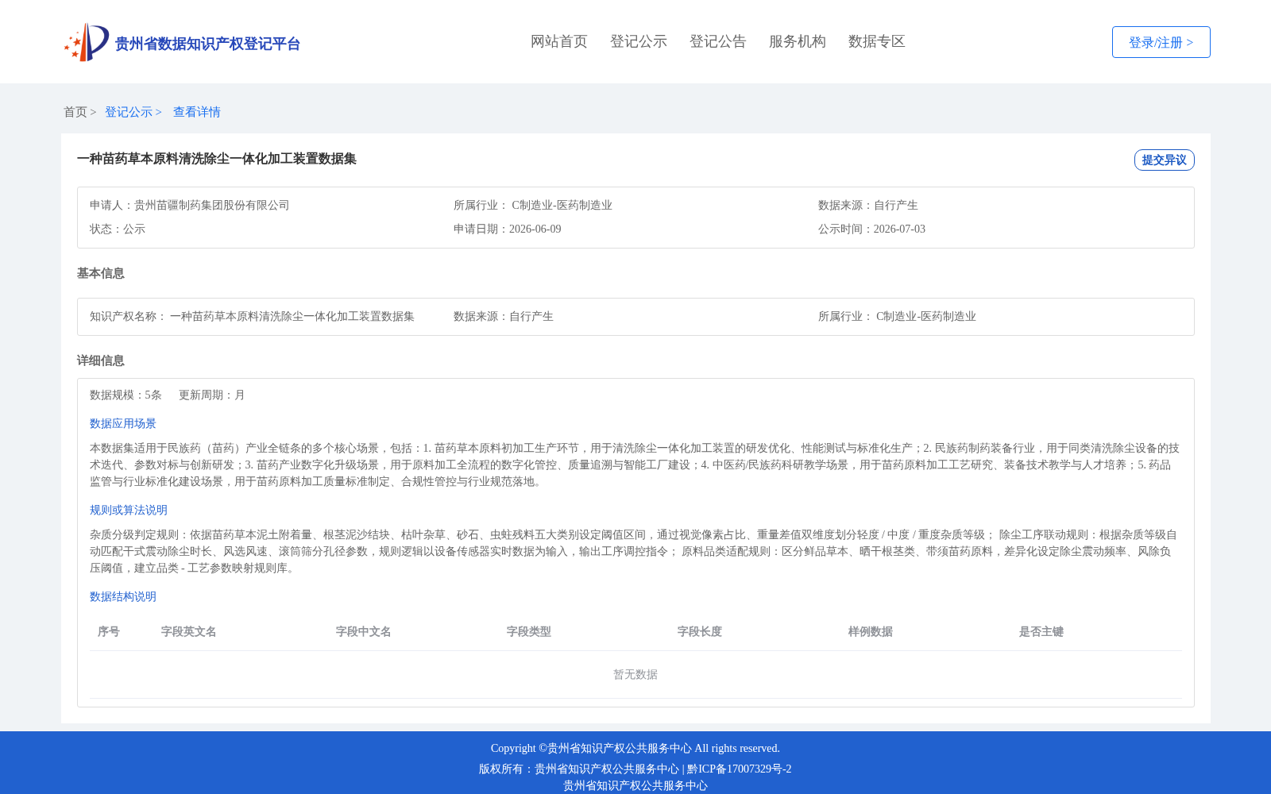Image resolution: width=1271 pixels, height=794 pixels.
Task: Click the Copyright footer line
Action: (635, 748)
